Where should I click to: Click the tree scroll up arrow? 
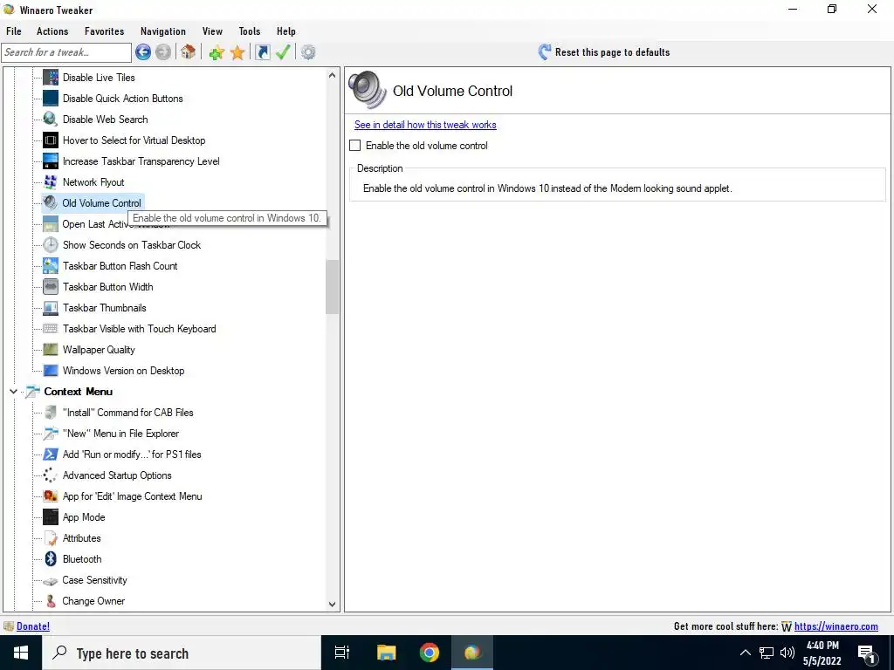(332, 75)
